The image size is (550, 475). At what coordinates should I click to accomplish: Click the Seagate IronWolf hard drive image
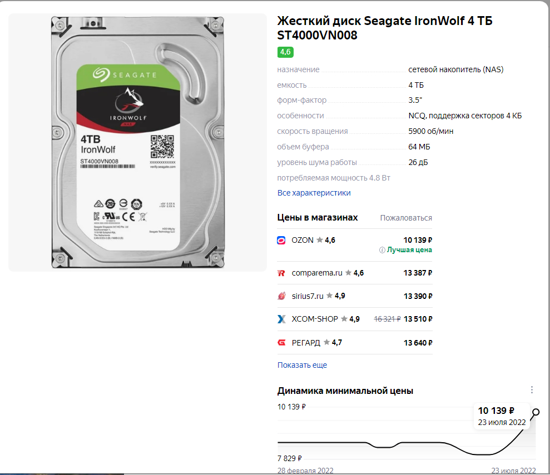pyautogui.click(x=137, y=142)
